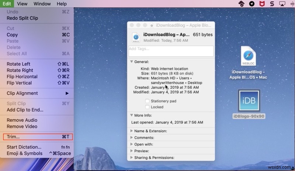Close the Info window
The height and width of the screenshot is (171, 295).
tap(132, 25)
